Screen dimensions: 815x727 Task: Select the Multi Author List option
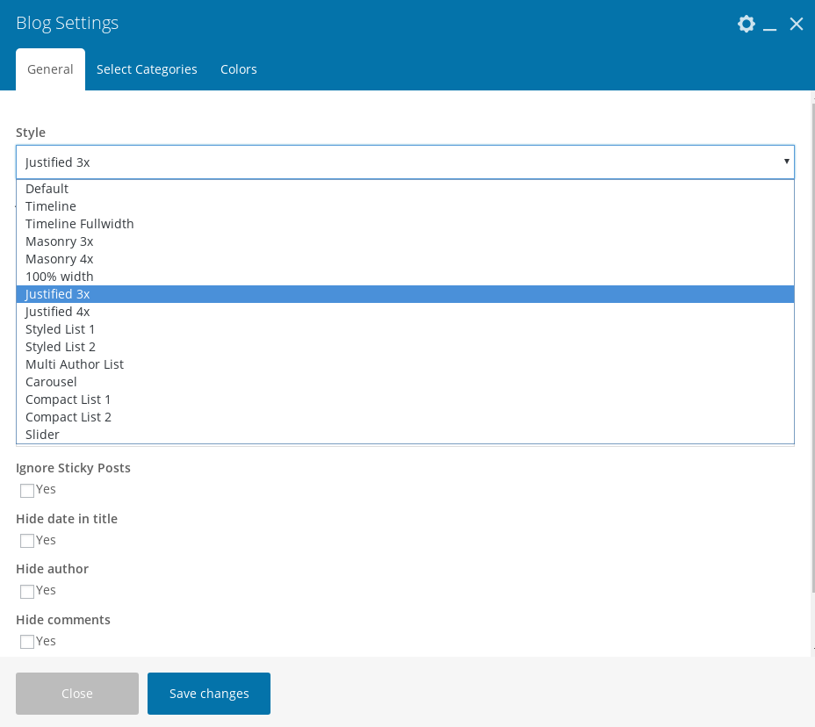pyautogui.click(x=75, y=364)
